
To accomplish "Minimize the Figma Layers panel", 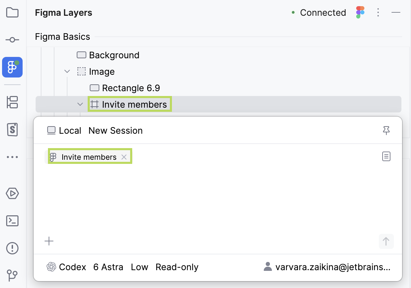I will (396, 13).
